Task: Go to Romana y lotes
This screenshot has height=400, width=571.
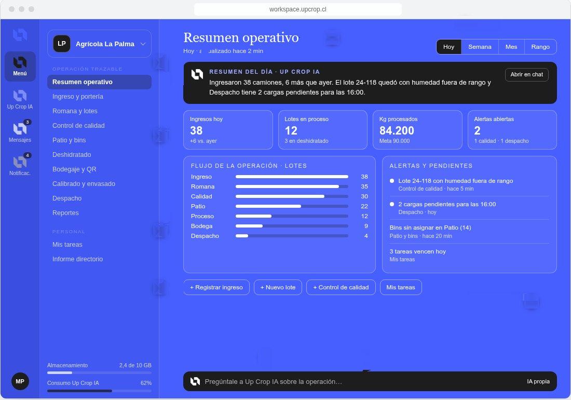Action: tap(100, 111)
